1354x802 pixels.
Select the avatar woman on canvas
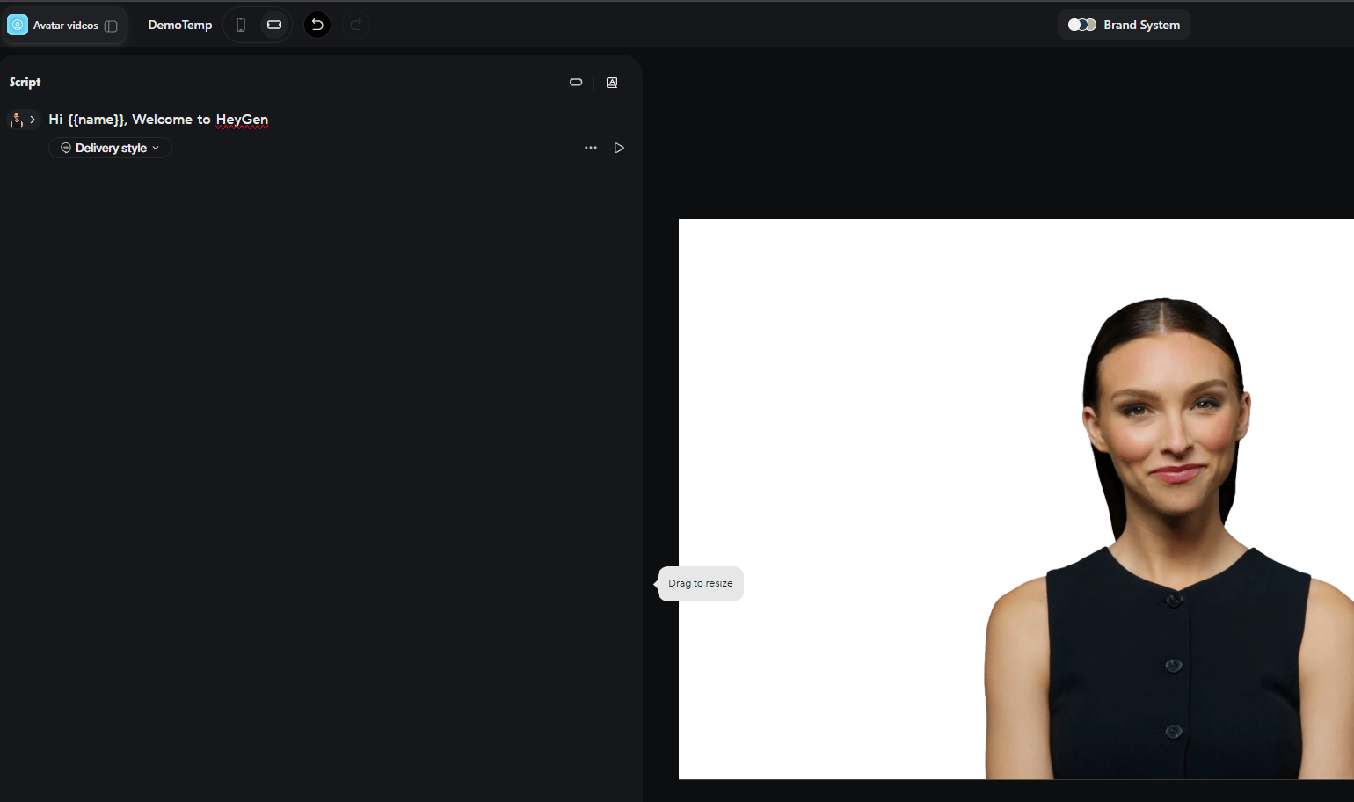pyautogui.click(x=1169, y=538)
